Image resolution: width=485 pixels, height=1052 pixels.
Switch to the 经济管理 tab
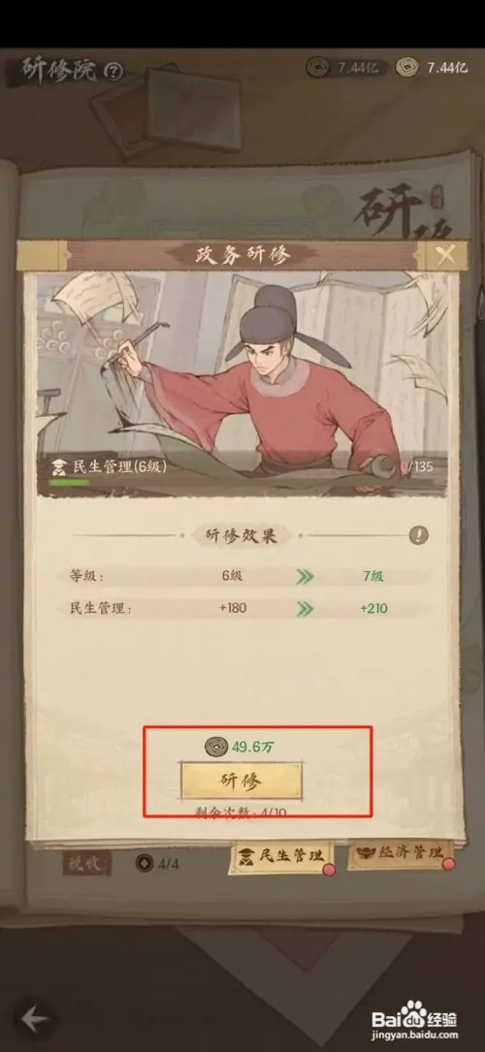(401, 852)
